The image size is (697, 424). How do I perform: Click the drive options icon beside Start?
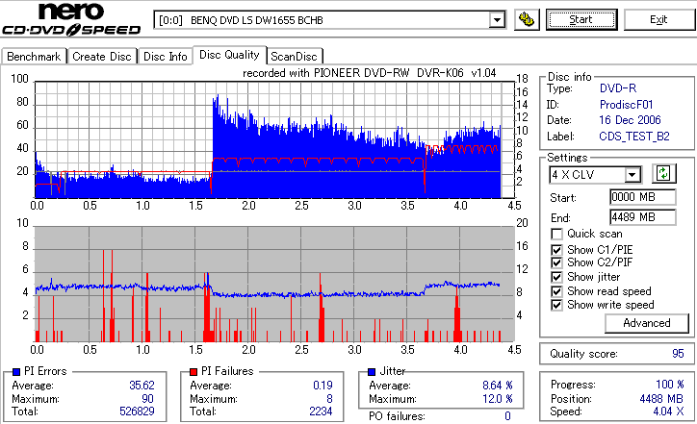[527, 20]
